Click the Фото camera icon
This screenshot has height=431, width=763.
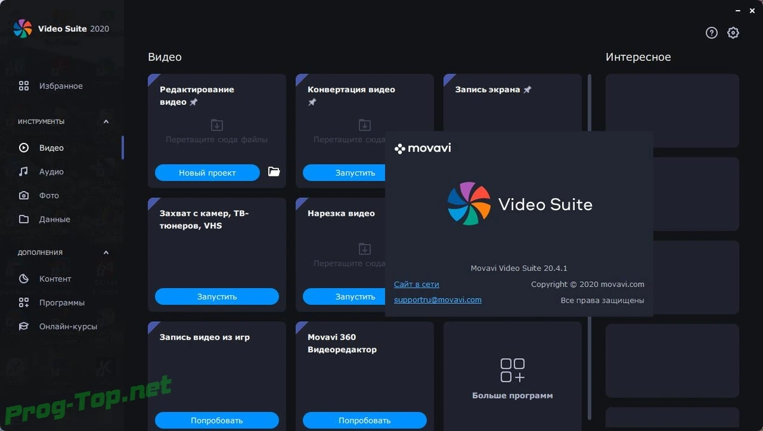[x=24, y=196]
